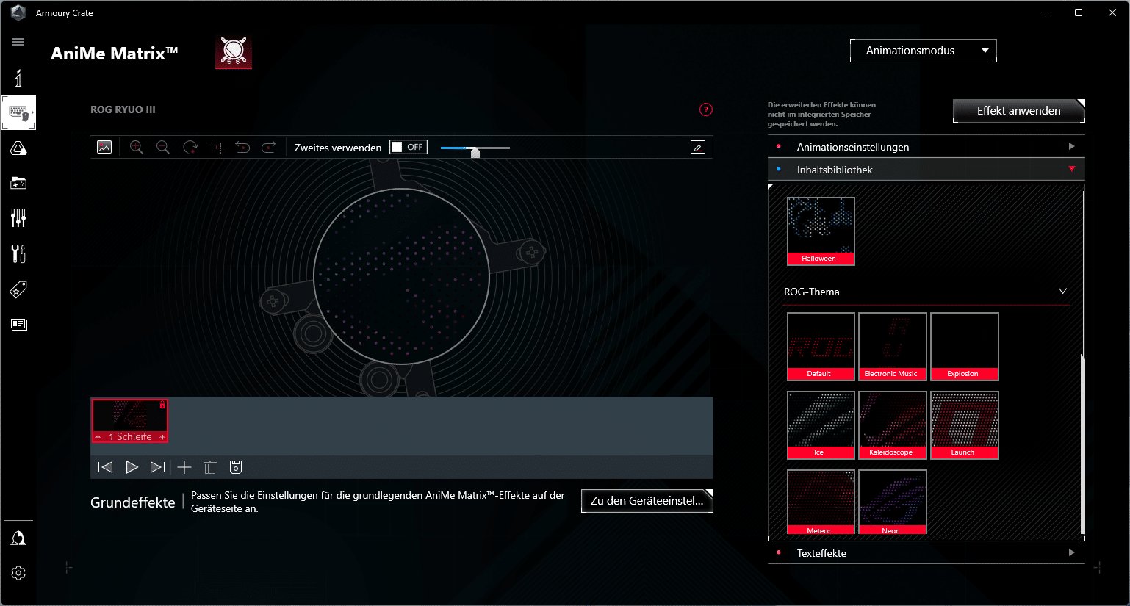1130x606 pixels.
Task: Toggle the Zweites verwenden switch
Action: point(409,147)
